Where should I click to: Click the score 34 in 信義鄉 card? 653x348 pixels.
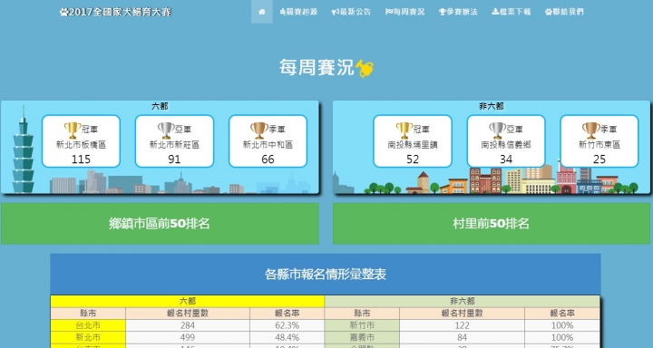506,159
